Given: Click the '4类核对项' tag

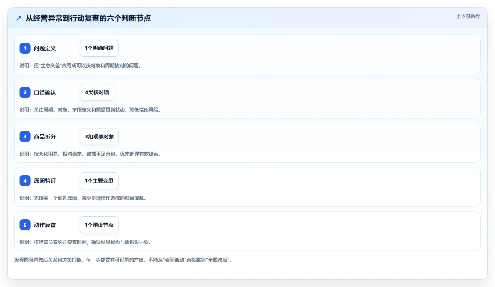Looking at the screenshot, I should click(97, 92).
